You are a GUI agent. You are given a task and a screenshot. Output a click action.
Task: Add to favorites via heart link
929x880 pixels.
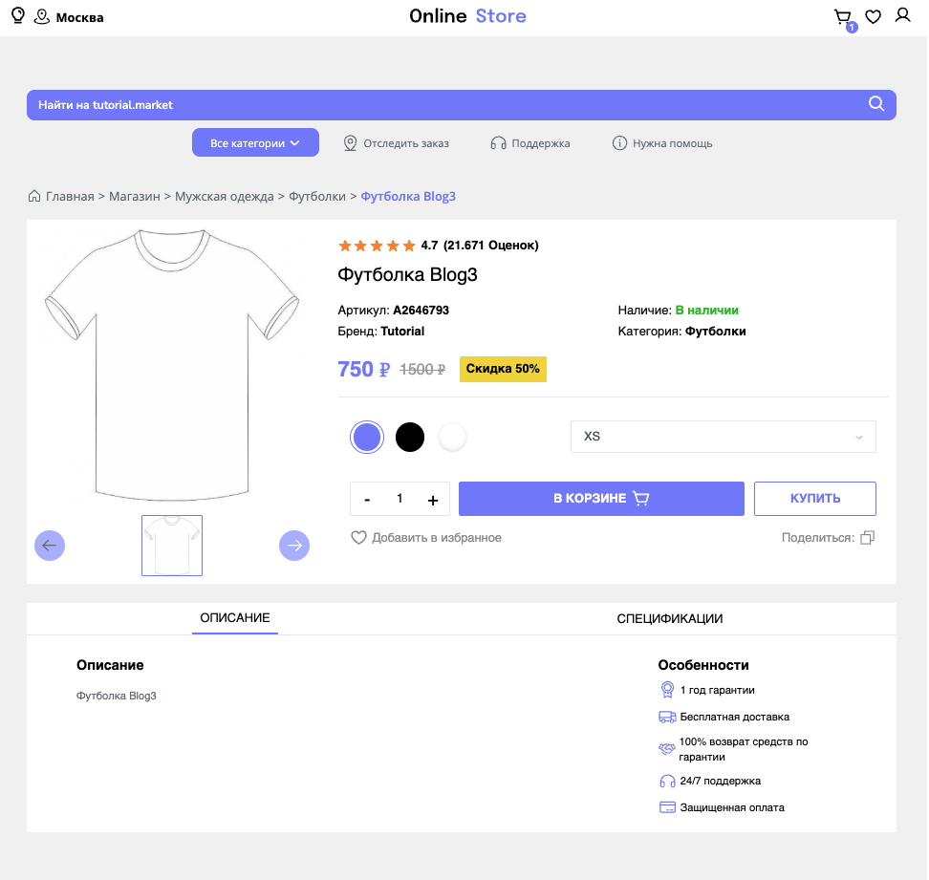[x=426, y=538]
